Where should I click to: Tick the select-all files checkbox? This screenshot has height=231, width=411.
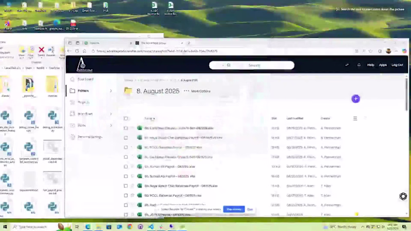pyautogui.click(x=126, y=119)
